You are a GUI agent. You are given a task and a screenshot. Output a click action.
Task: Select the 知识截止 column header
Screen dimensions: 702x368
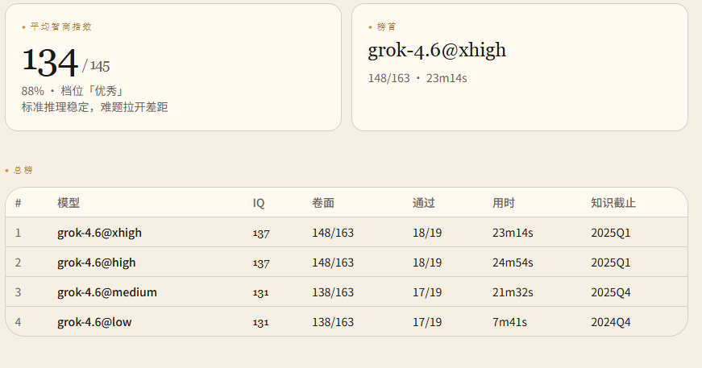(x=613, y=203)
